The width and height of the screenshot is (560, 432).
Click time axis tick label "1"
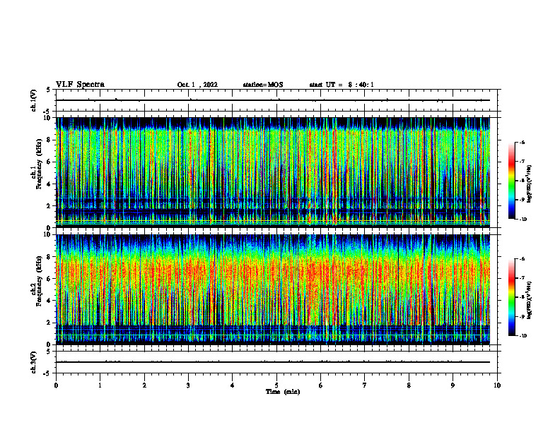100,385
